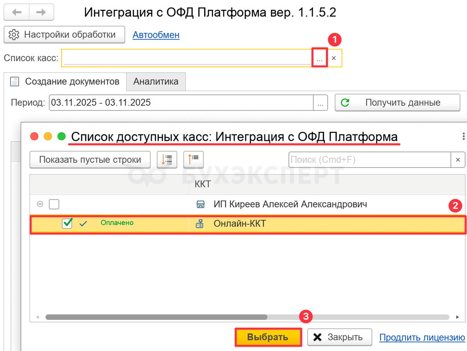Select the Онлайн-ККТ text
The image size is (467, 351).
[x=240, y=224]
